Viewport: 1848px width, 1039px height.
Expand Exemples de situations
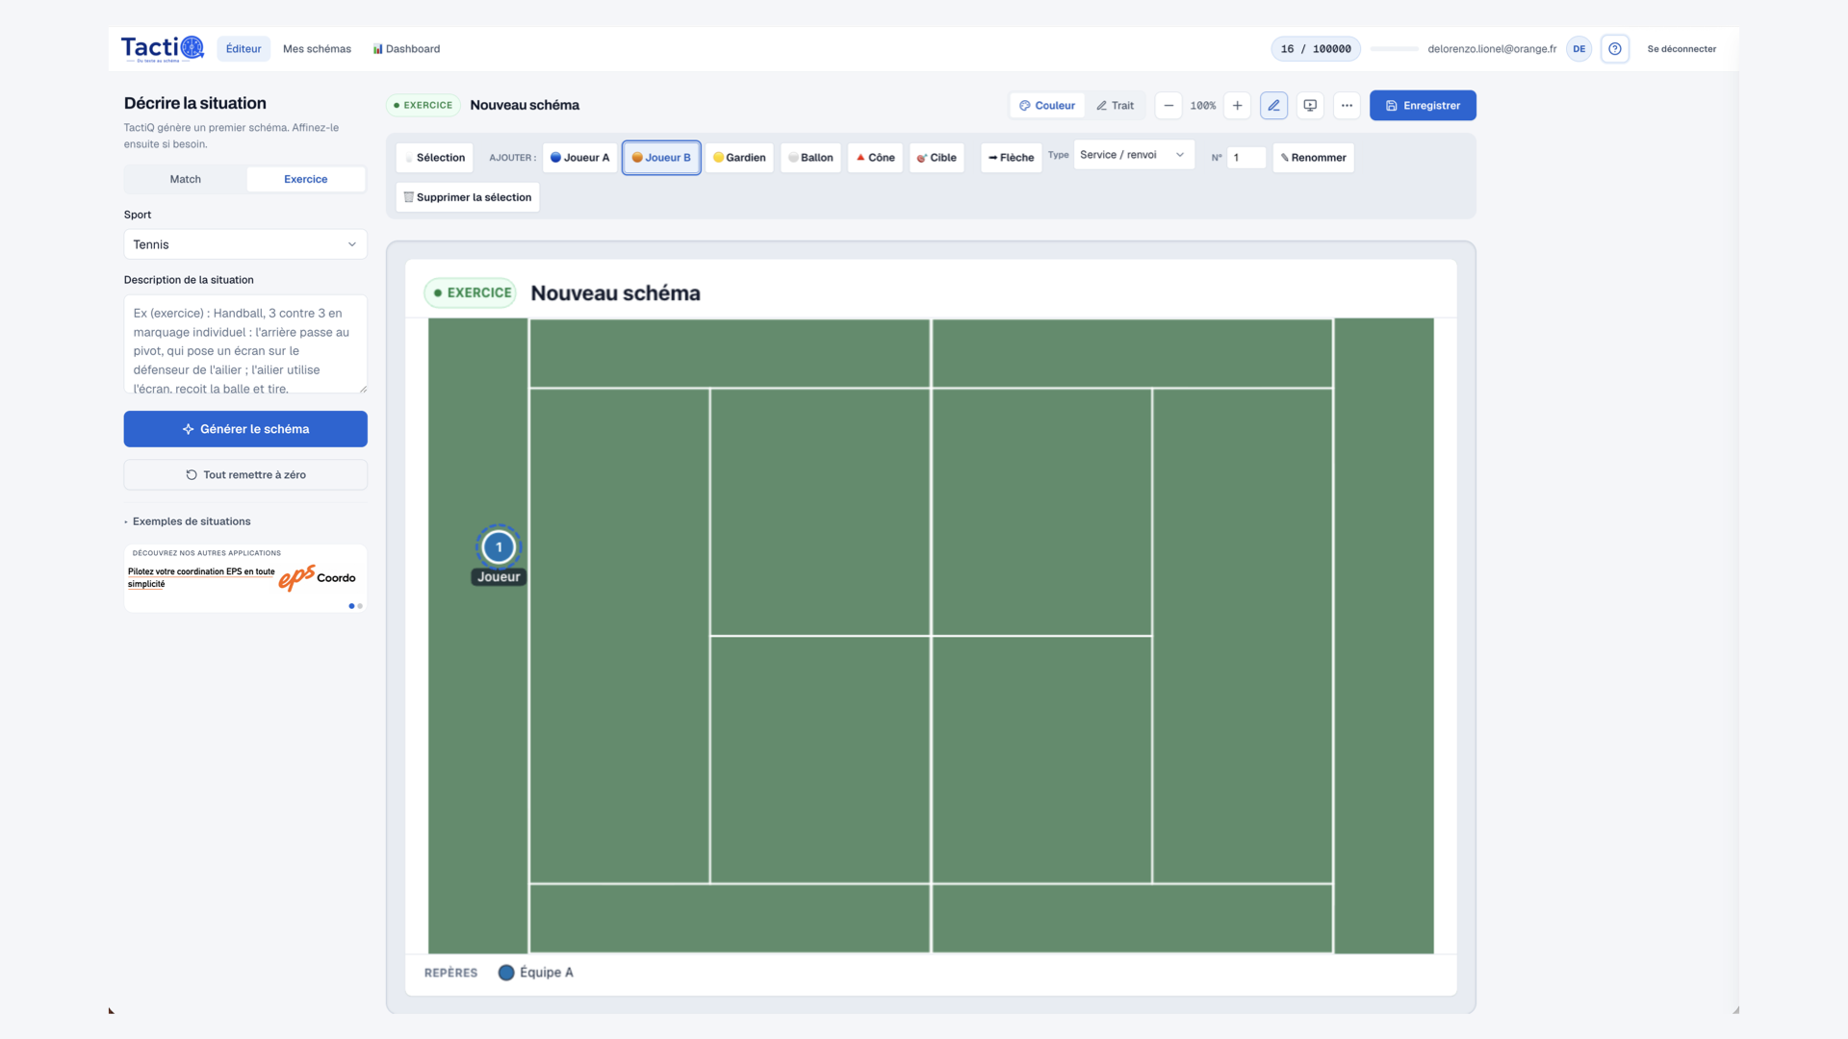[x=188, y=521]
